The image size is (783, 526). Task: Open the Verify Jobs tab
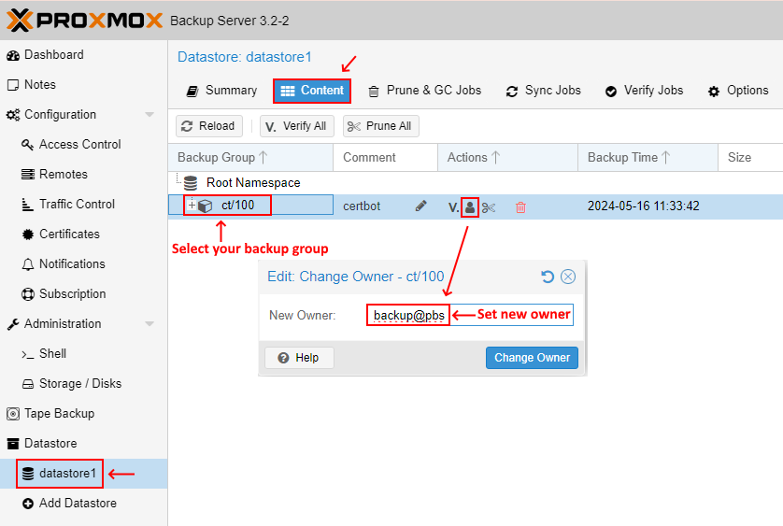[644, 91]
